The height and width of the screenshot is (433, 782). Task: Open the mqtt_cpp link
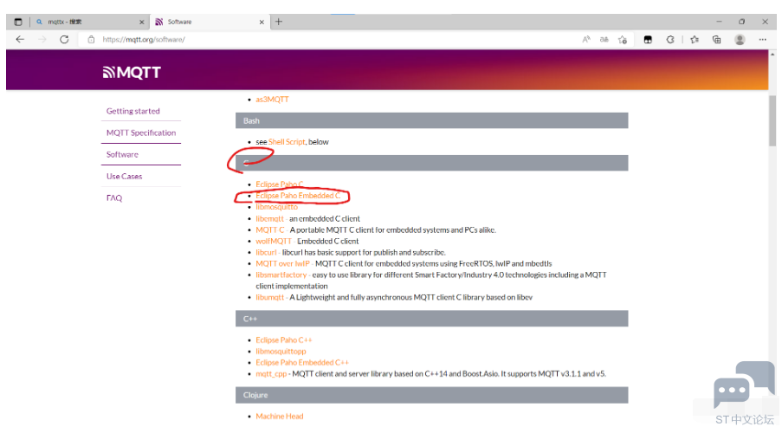point(271,373)
